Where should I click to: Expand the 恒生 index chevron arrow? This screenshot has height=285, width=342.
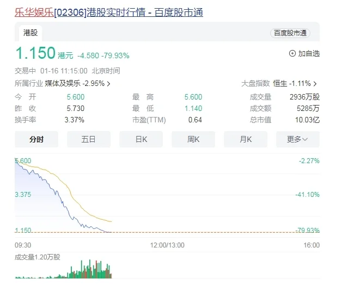pos(315,84)
